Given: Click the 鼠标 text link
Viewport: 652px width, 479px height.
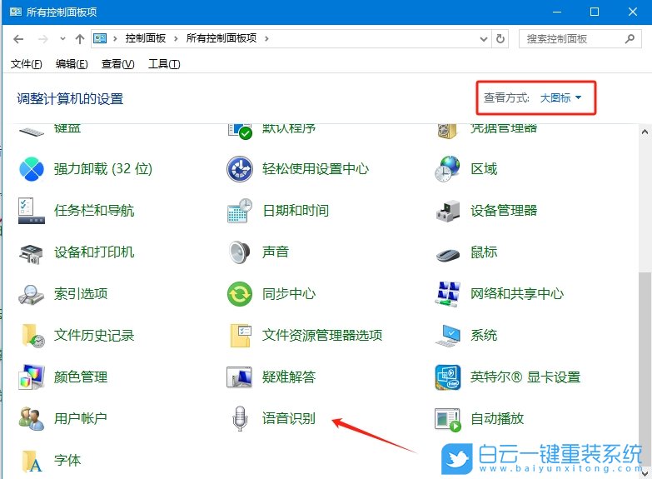Looking at the screenshot, I should tap(484, 252).
